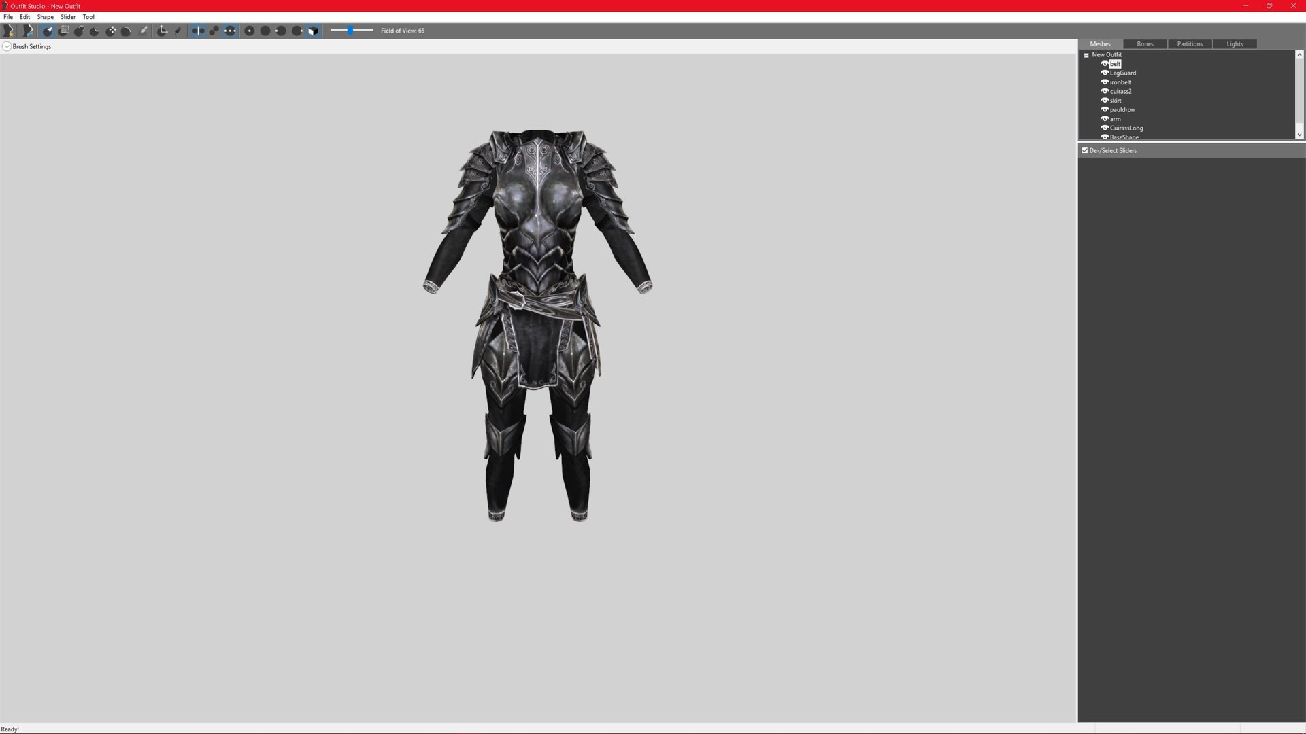Click the Ready! status bar text

pyautogui.click(x=10, y=729)
